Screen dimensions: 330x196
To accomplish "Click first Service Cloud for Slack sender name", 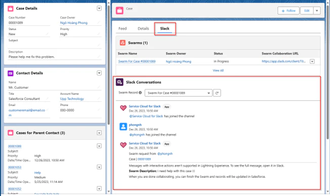I will coord(145,106).
